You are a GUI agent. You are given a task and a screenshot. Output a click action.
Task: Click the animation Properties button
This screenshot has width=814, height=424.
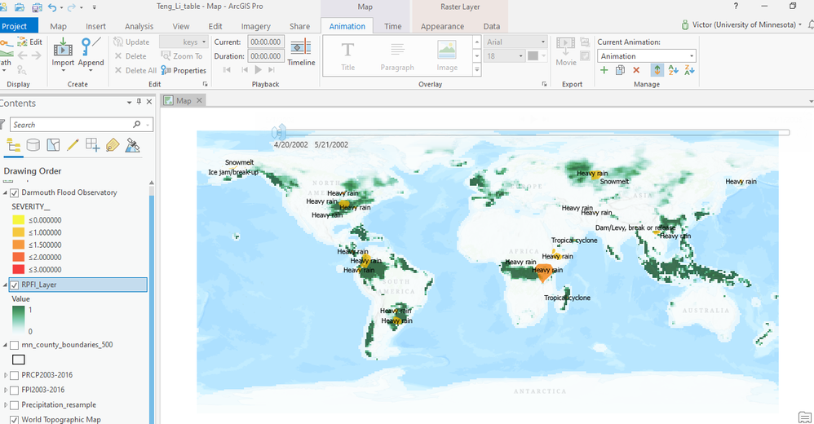coord(184,71)
